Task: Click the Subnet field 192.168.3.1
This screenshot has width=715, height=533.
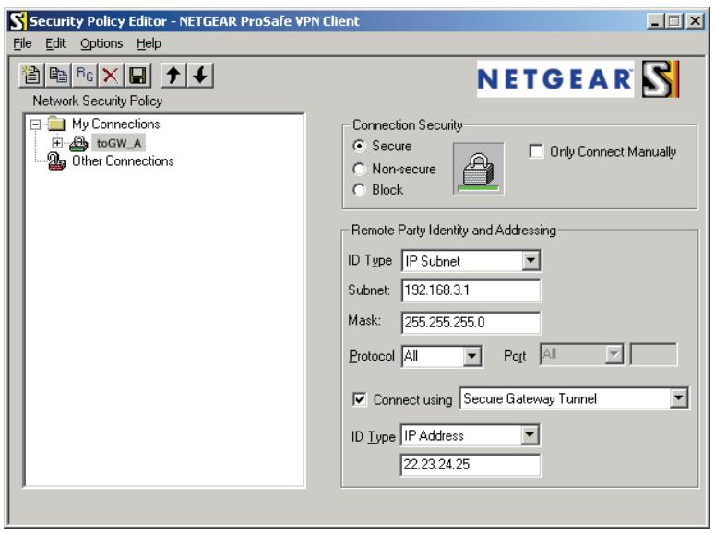Action: point(471,290)
